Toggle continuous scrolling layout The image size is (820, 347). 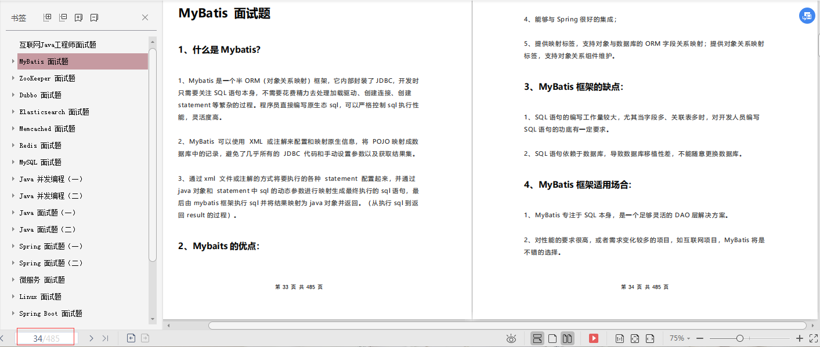[x=537, y=338]
